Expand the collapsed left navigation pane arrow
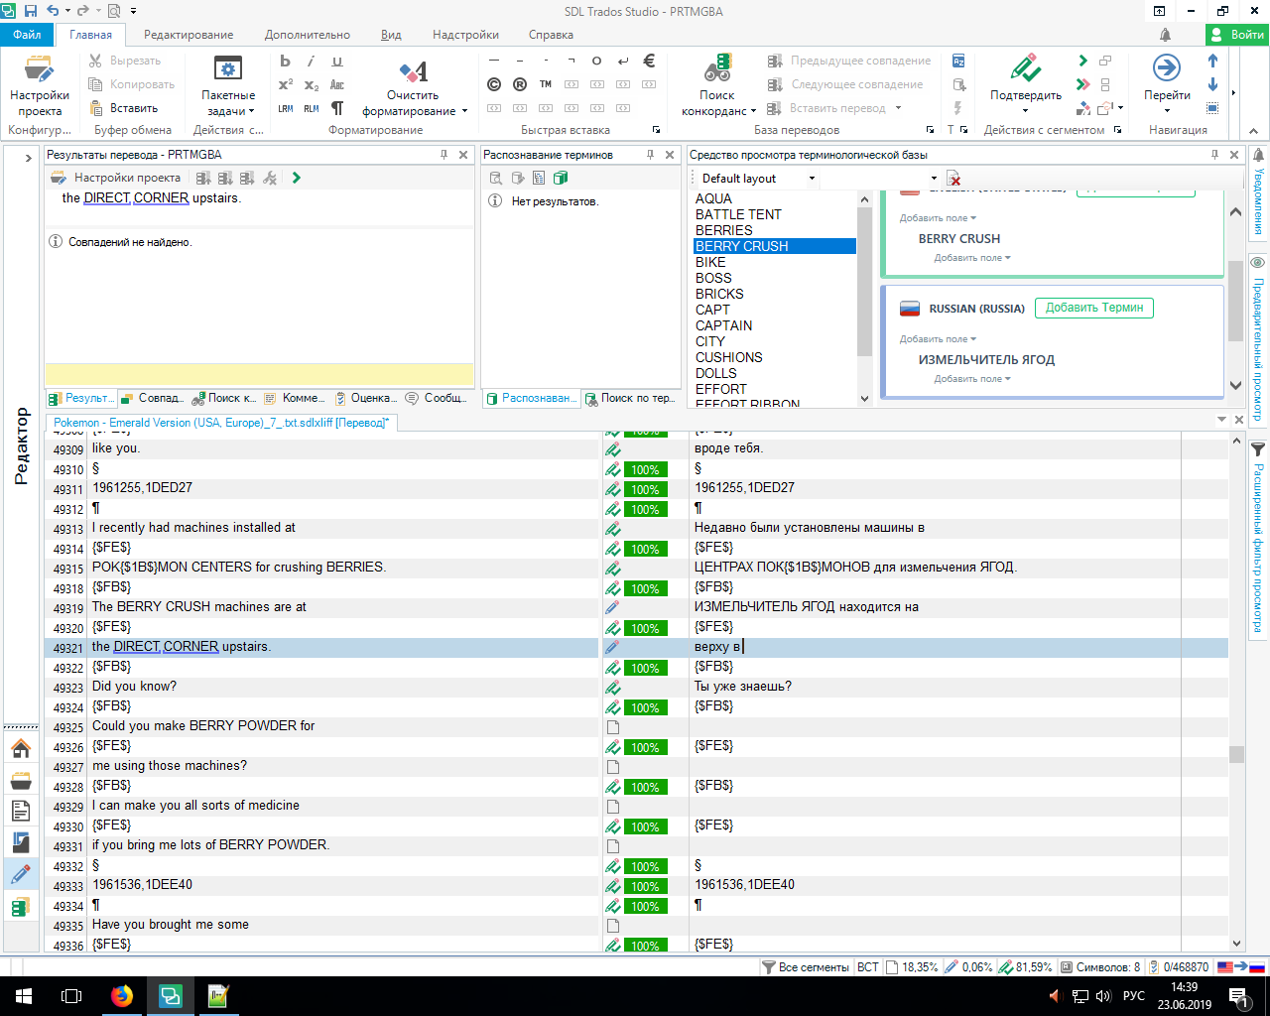Image resolution: width=1270 pixels, height=1016 pixels. coord(27,158)
